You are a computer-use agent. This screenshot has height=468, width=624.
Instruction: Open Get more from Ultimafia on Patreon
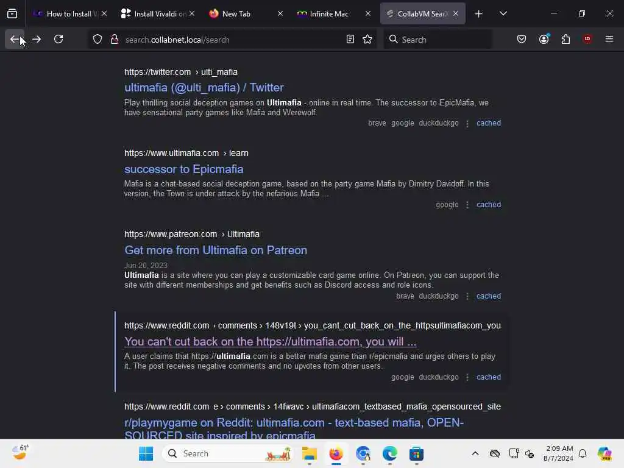click(216, 250)
